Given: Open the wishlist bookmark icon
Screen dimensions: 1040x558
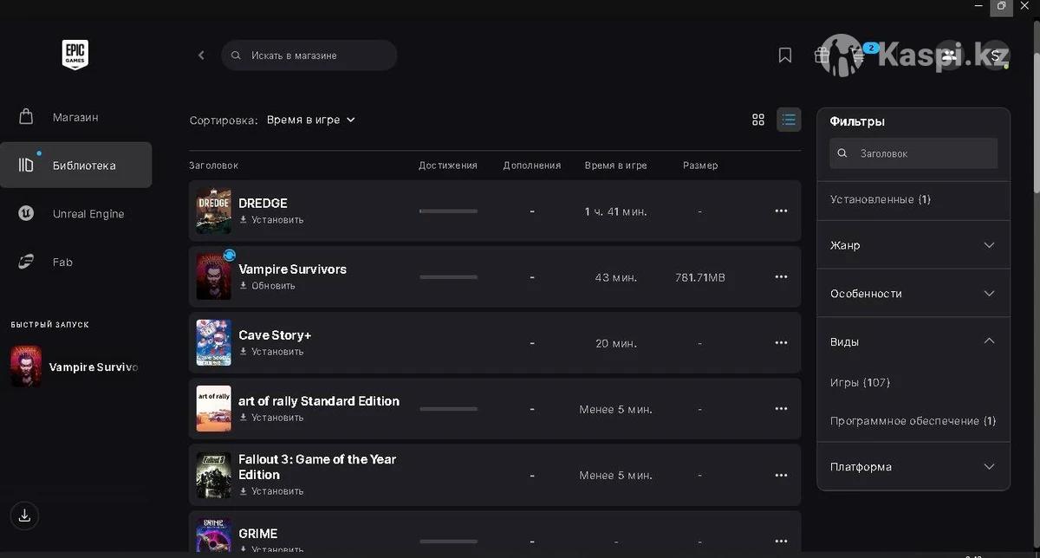Looking at the screenshot, I should click(x=784, y=55).
